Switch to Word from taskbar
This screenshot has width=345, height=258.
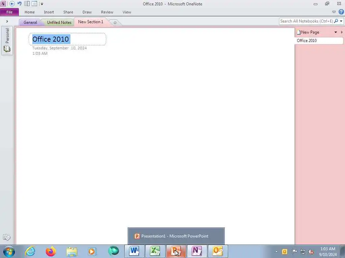pyautogui.click(x=134, y=251)
